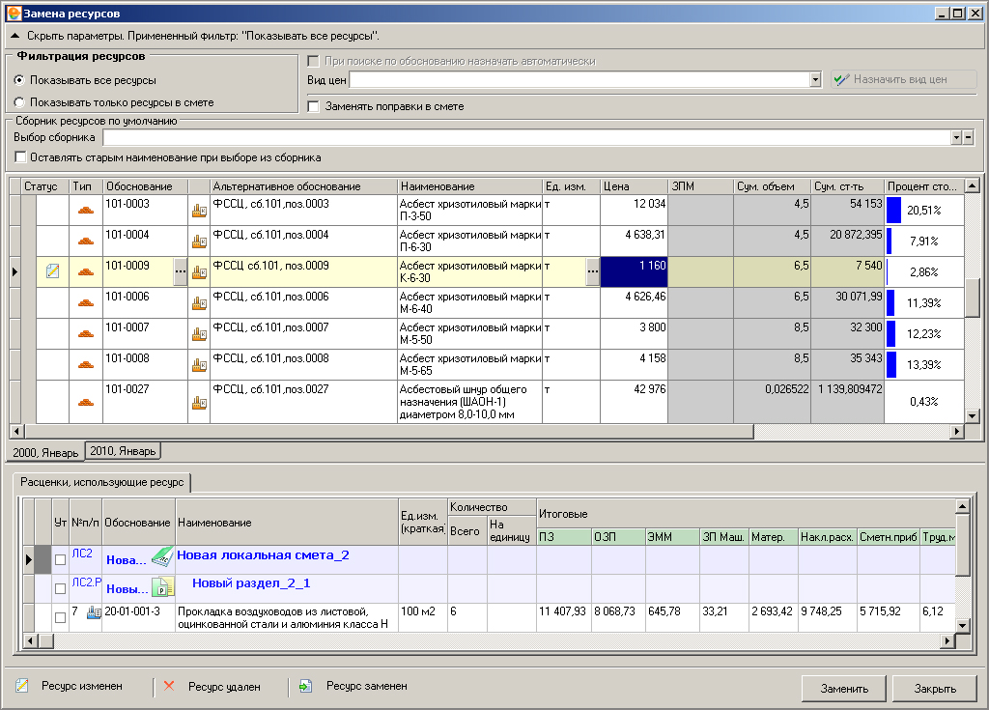989x710 pixels.
Task: Click the rate icon next to 20-01-001-3
Action: pos(94,611)
